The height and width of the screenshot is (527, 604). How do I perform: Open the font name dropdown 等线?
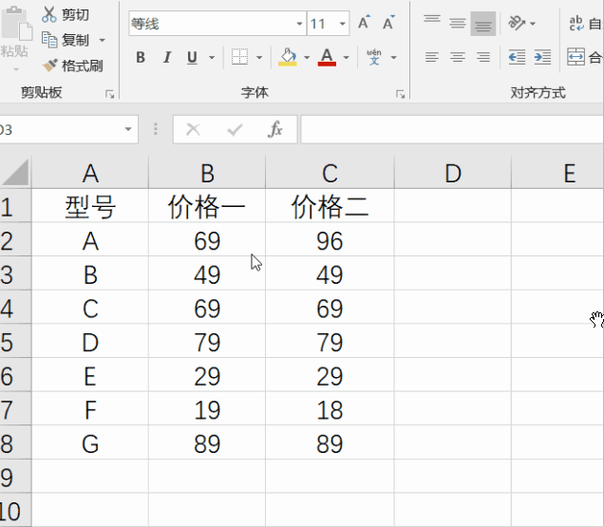pyautogui.click(x=299, y=24)
